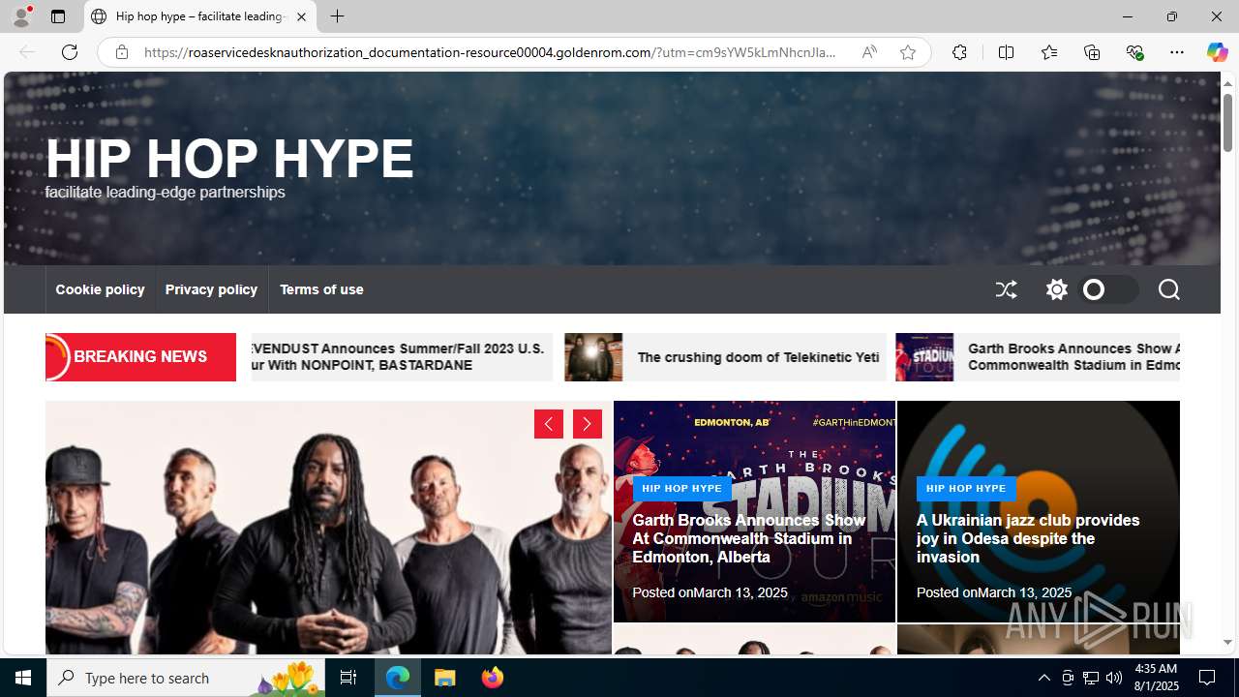Open the Cookie policy menu item
Screen dimensions: 1239x697
tap(100, 289)
